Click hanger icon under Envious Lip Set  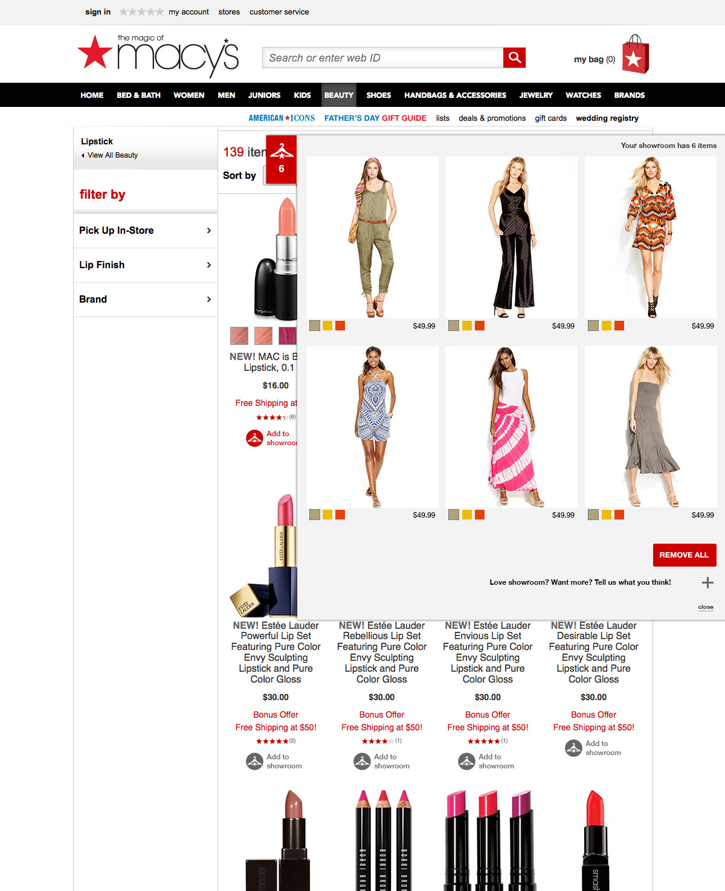[x=466, y=761]
